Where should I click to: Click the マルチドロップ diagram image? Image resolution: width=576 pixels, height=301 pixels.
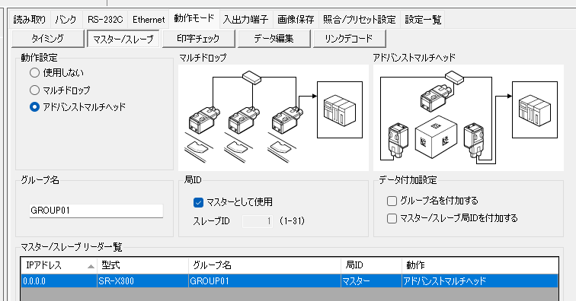(274, 118)
